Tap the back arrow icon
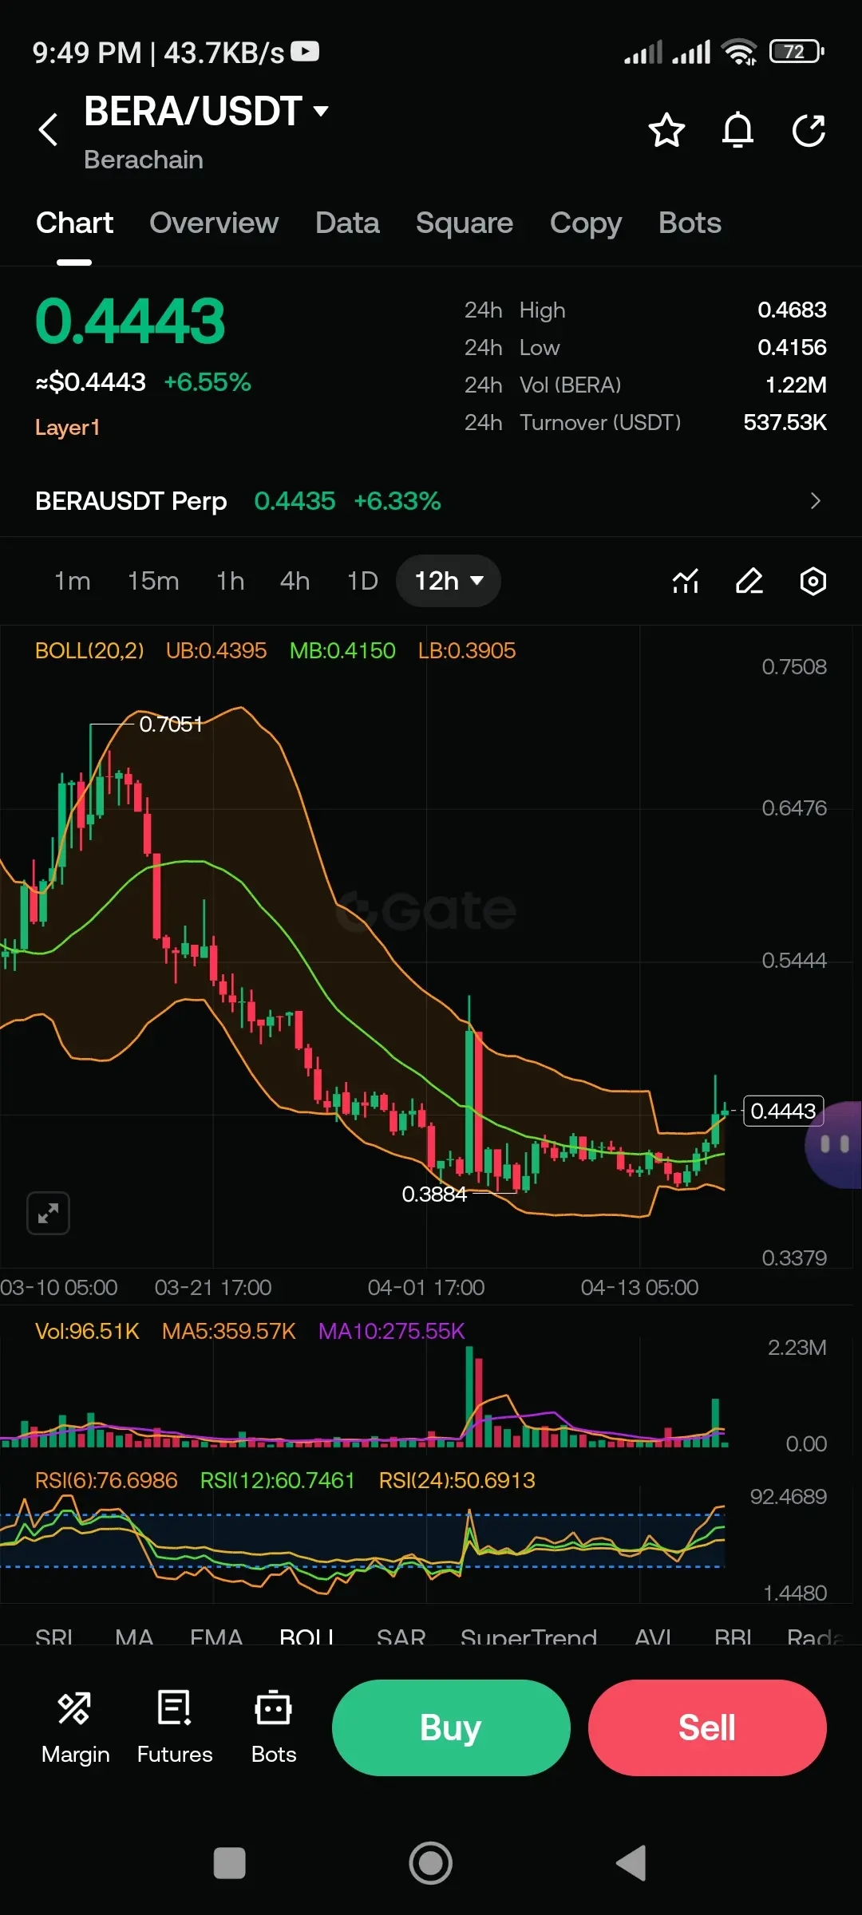 pyautogui.click(x=49, y=129)
